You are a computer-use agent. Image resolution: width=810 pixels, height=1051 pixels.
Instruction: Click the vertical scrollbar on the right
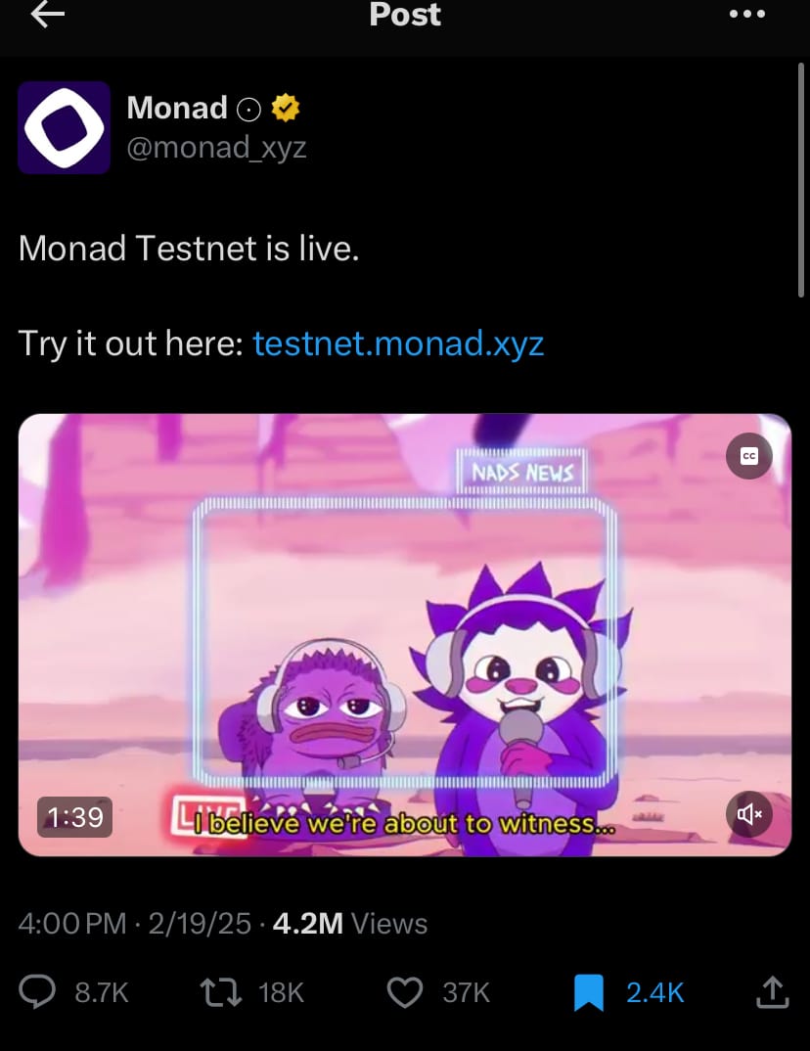tap(800, 180)
